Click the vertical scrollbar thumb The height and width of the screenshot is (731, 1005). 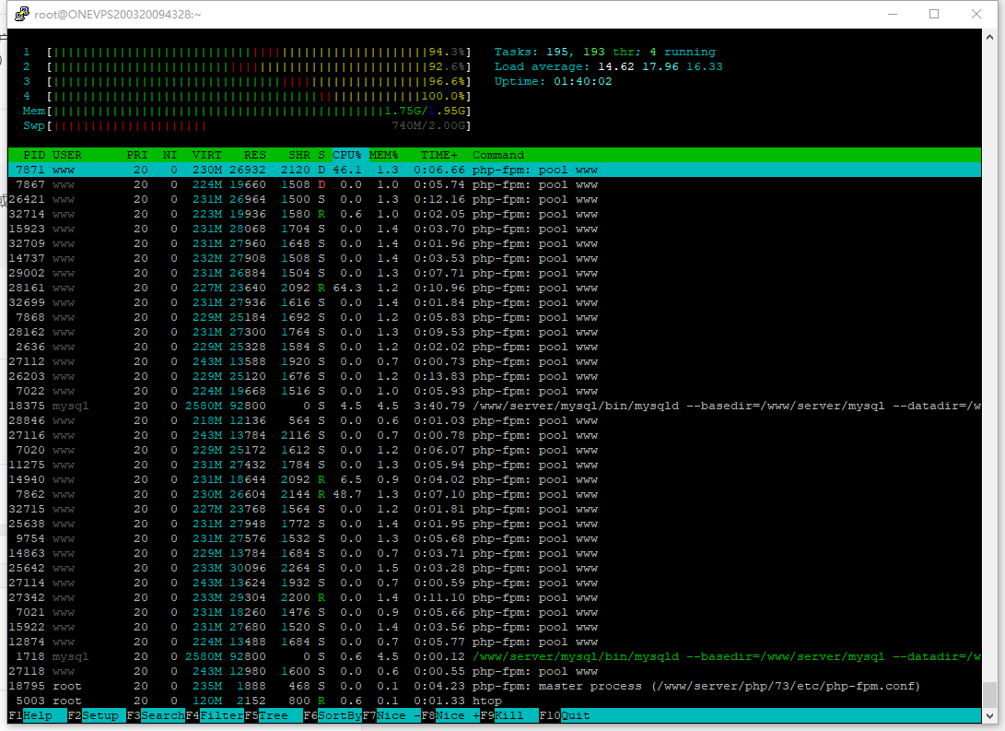990,694
